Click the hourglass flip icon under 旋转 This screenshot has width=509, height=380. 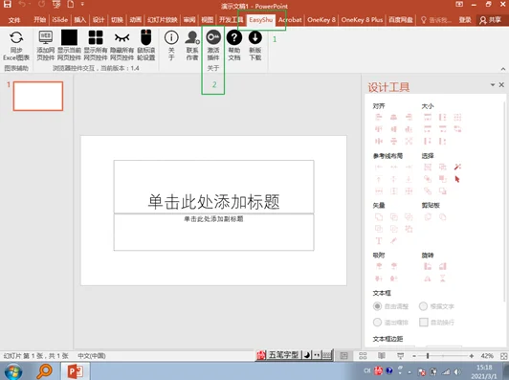[x=442, y=279]
